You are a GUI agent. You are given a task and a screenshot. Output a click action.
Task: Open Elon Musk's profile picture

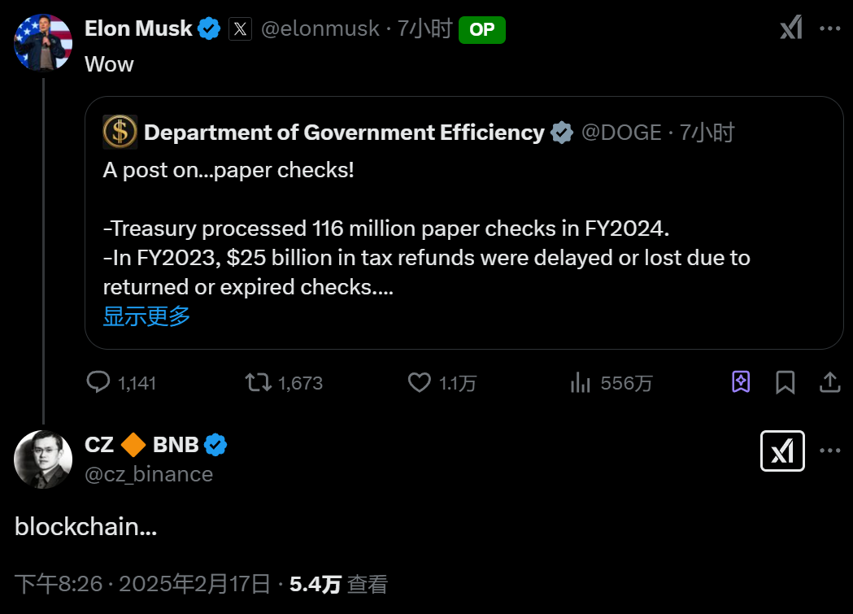(43, 42)
